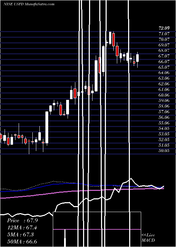Click the 12MA : 67.4 readout
176x247 pixels.
click(22, 228)
